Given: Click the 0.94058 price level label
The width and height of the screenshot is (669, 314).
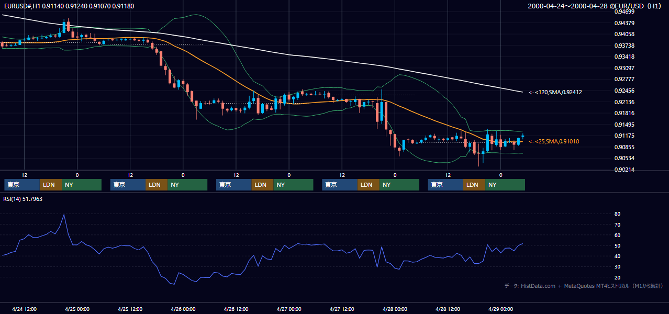Looking at the screenshot, I should coord(623,35).
